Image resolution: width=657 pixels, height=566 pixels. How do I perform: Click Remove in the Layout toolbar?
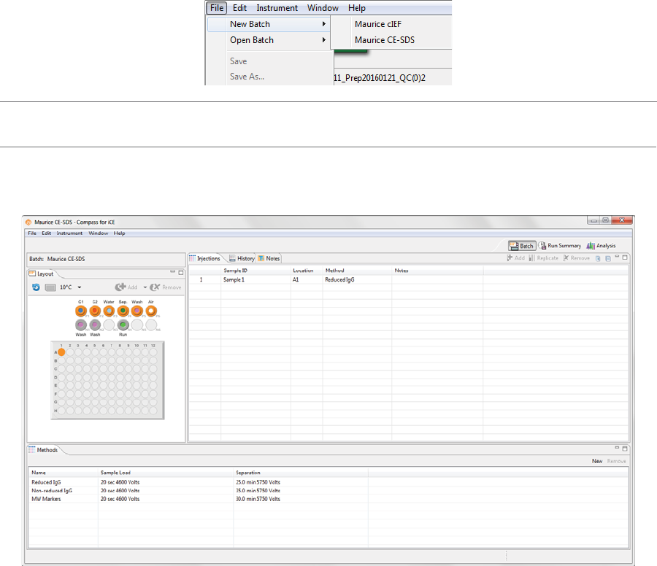tap(166, 287)
